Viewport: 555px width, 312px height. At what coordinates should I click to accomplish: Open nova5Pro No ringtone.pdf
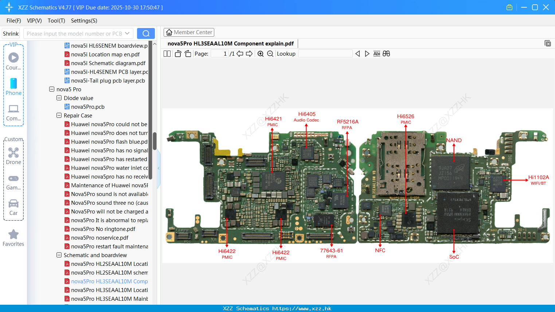100,229
